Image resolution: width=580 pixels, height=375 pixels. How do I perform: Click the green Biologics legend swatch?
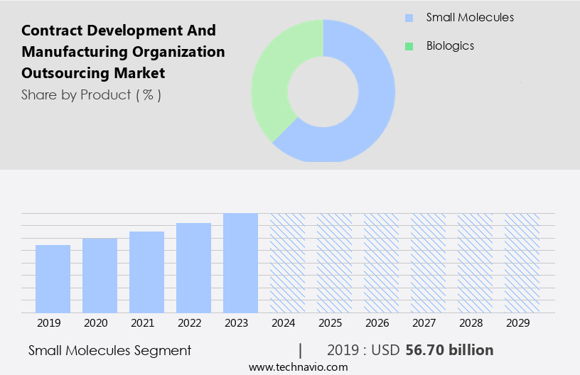point(409,46)
